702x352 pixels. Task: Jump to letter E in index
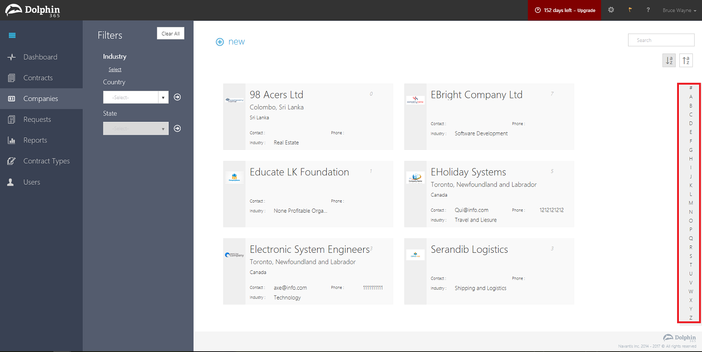(x=691, y=132)
